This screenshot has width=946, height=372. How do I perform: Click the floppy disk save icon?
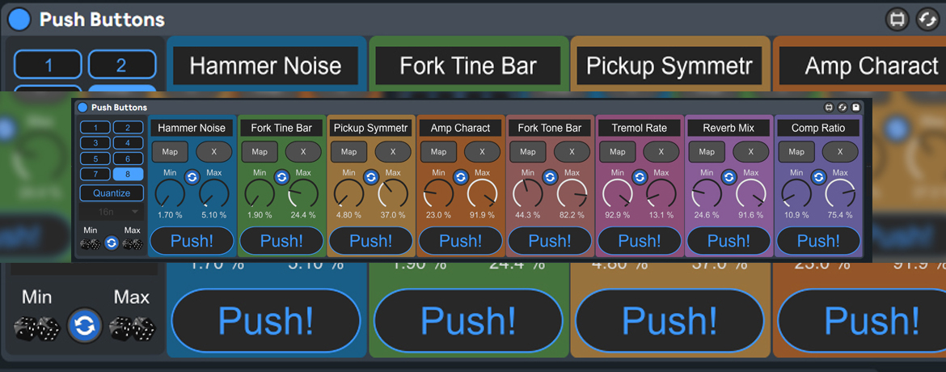click(856, 107)
